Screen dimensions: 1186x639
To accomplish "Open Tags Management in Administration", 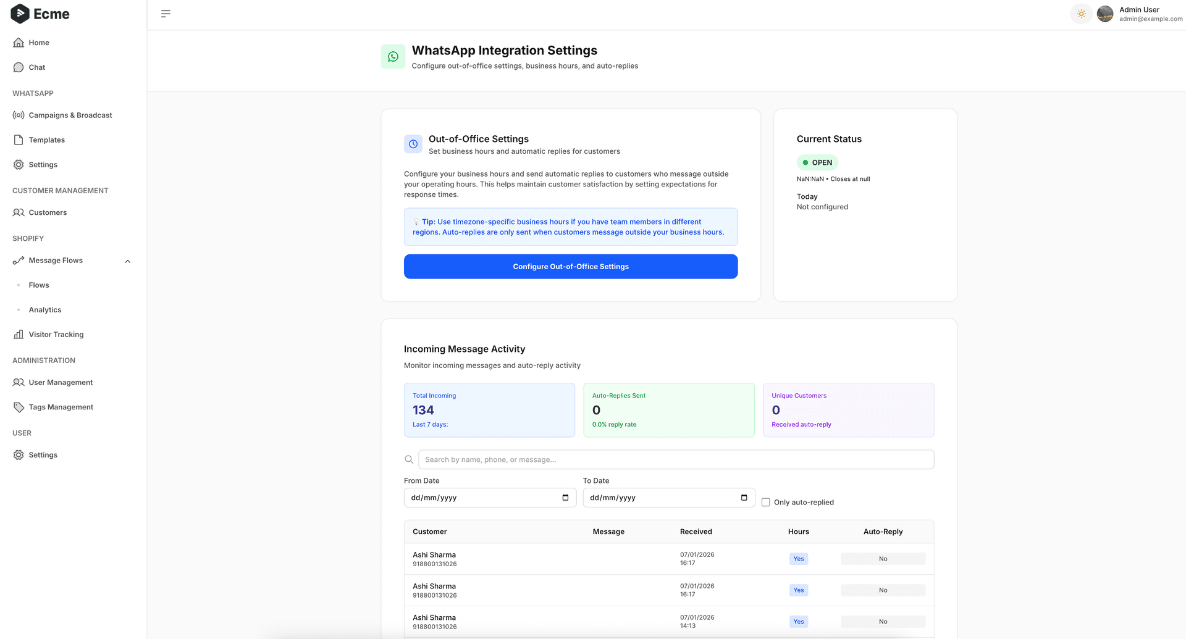I will [x=61, y=407].
